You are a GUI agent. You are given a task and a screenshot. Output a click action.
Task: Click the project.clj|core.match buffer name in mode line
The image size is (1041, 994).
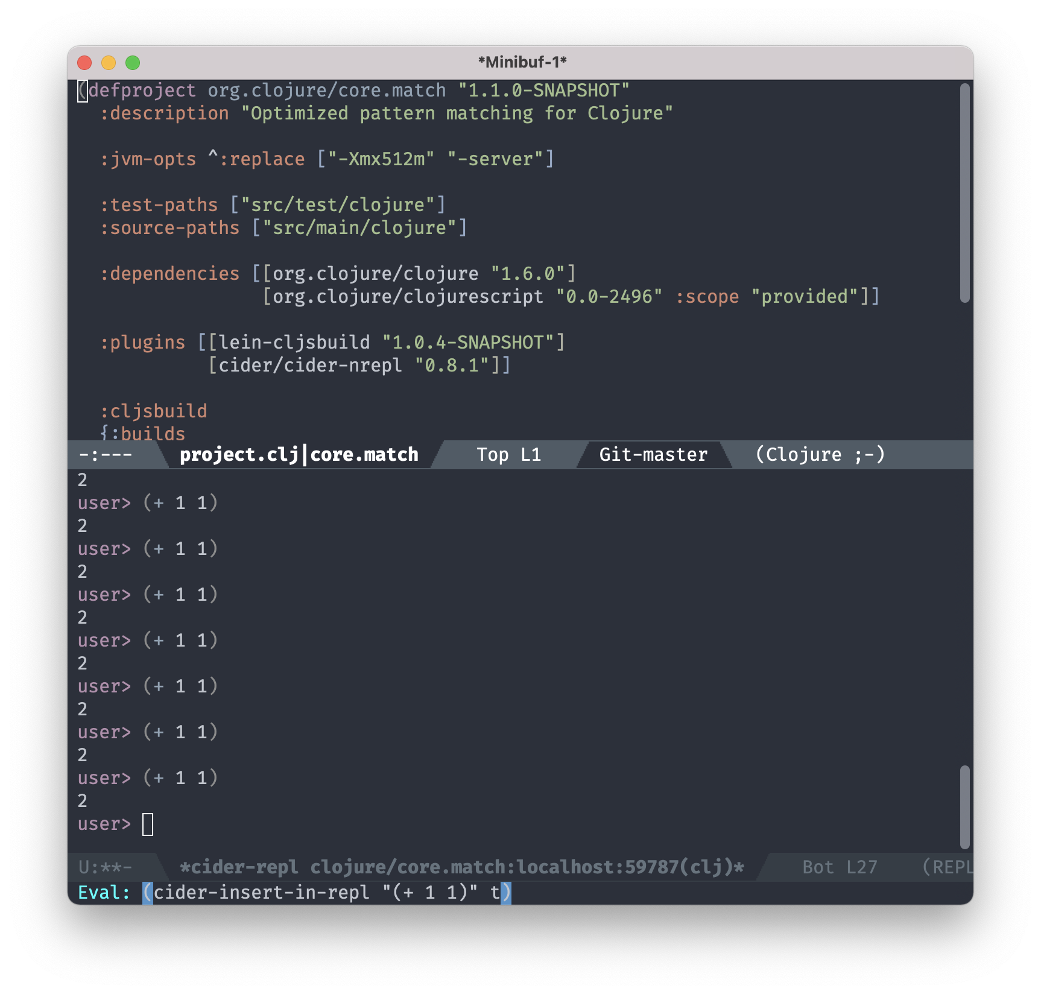click(x=299, y=455)
